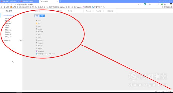Click the refresh icon in the navigation bar
The width and height of the screenshot is (173, 93).
click(5, 4)
